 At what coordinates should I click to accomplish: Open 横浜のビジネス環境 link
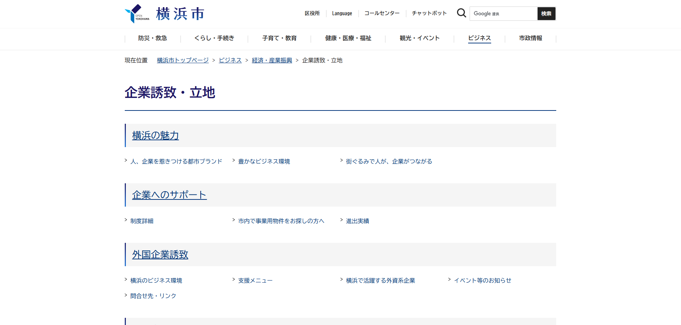point(156,281)
